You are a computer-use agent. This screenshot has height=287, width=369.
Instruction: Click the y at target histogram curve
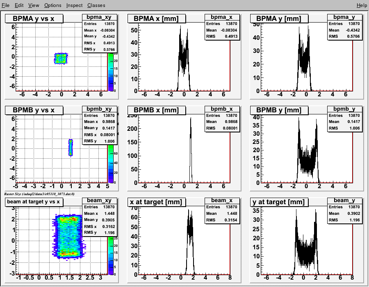coord(306,241)
